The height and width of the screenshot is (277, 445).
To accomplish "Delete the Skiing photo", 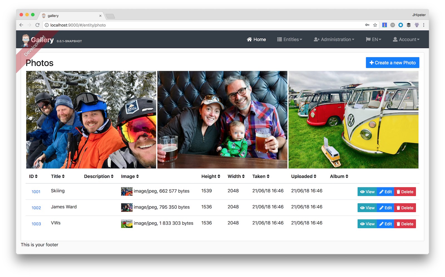I will coord(405,192).
